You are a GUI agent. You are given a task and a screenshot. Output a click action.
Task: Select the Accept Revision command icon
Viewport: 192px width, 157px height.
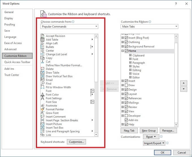(x=42, y=36)
